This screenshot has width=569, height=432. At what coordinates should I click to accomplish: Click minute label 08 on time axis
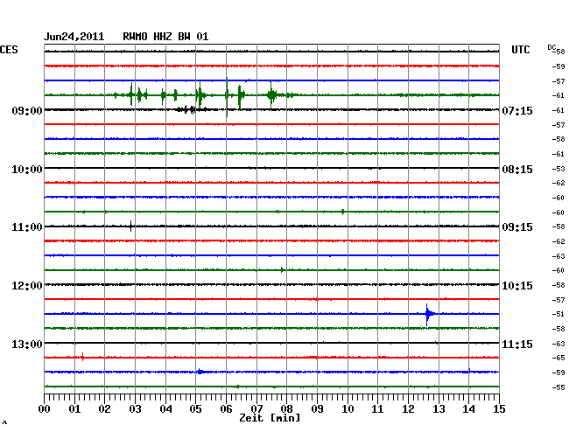tap(286, 408)
